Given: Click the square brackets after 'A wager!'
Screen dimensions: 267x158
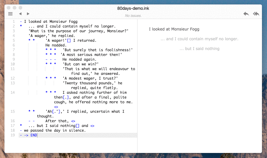Looking at the screenshot, I should coord(69,41).
